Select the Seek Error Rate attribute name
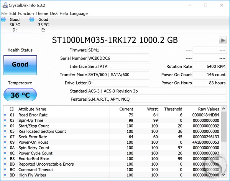 pos(33,136)
